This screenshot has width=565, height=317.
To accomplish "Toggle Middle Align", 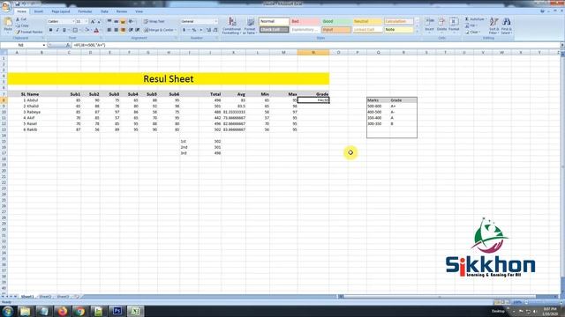I will [x=116, y=21].
